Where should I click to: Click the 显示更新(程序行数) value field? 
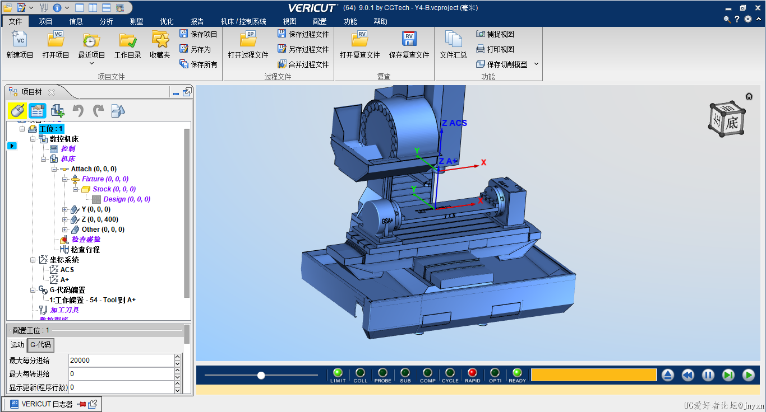coord(121,387)
